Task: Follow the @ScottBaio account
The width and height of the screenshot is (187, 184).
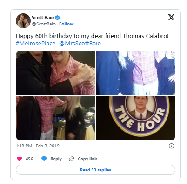Action: [67, 24]
